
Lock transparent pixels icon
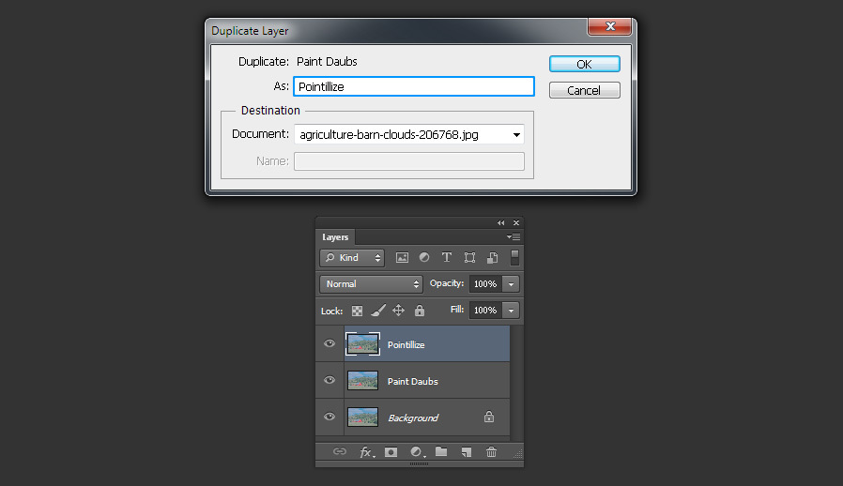(x=357, y=311)
